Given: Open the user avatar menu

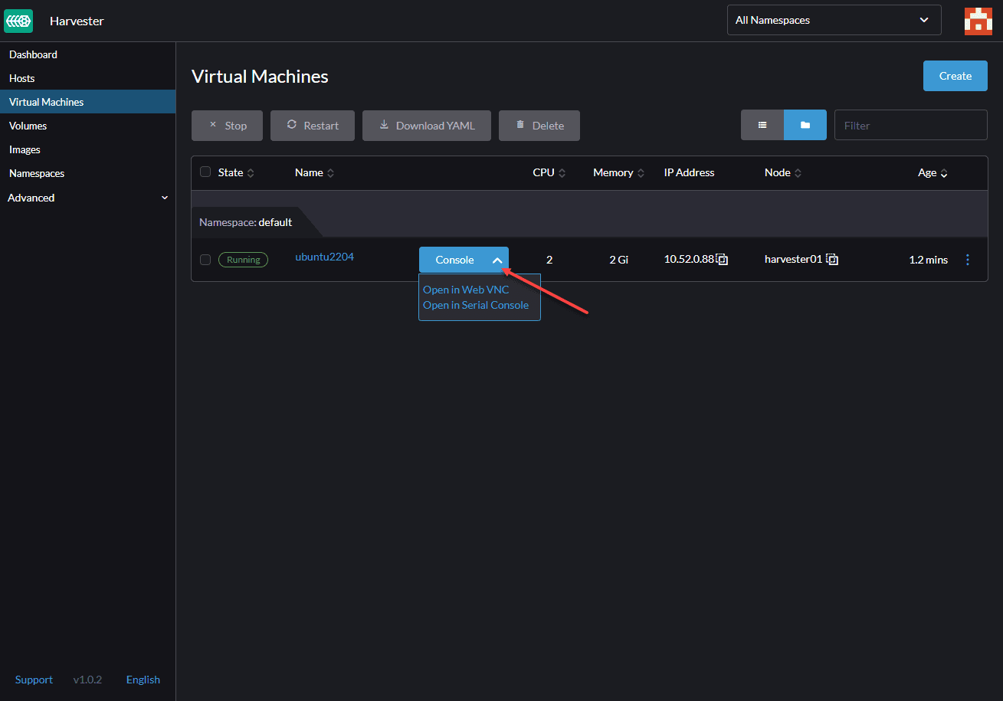Looking at the screenshot, I should tap(978, 21).
